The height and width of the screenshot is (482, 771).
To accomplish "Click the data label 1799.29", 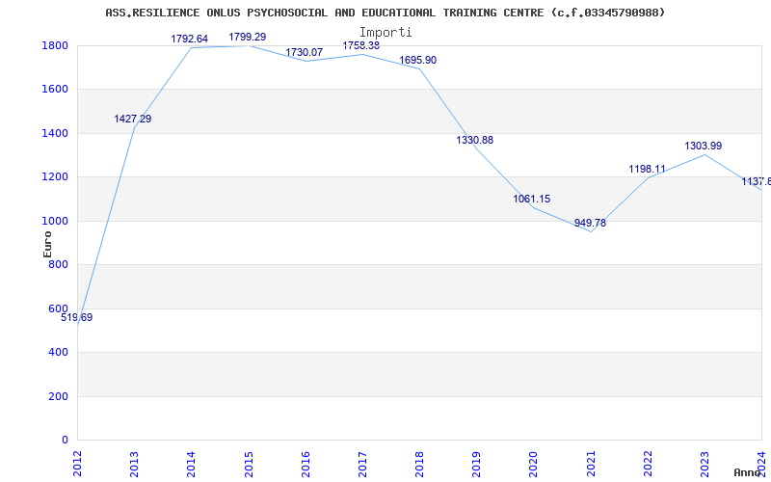I will tap(248, 37).
